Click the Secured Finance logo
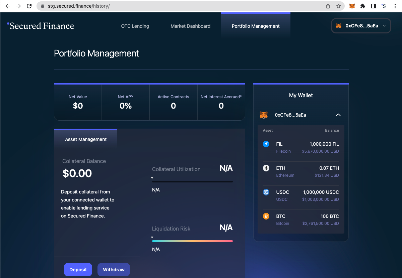This screenshot has width=402, height=278. pyautogui.click(x=41, y=26)
